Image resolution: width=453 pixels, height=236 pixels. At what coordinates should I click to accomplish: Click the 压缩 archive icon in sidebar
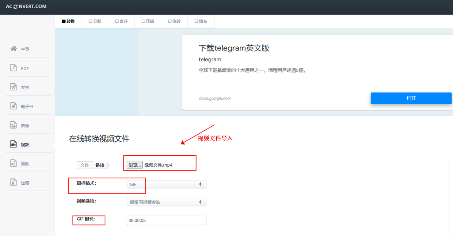[14, 182]
